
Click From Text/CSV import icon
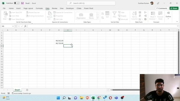tap(10, 12)
